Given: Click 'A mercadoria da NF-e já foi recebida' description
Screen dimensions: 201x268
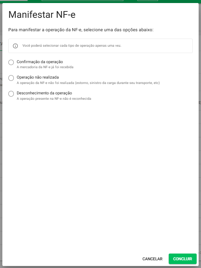Looking at the screenshot, I should pyautogui.click(x=45, y=67).
